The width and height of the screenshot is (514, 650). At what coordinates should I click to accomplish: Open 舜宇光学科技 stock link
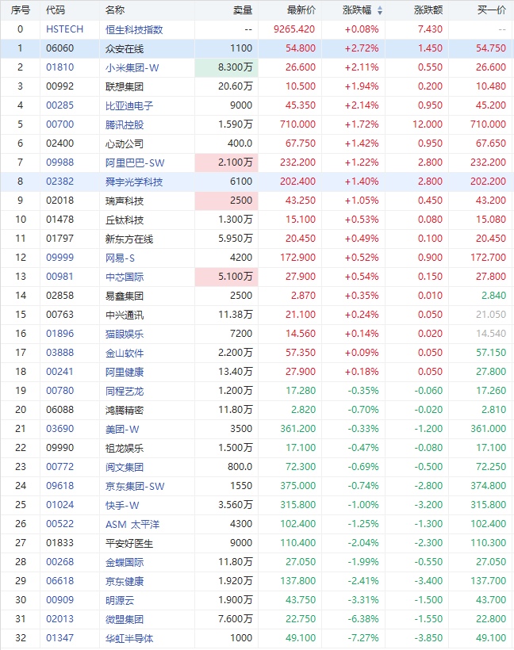(x=134, y=182)
